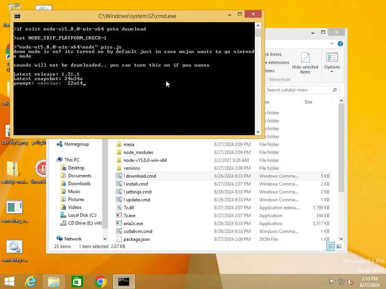Select the collabvm.cmd file
This screenshot has width=386, height=289.
click(x=223, y=231)
